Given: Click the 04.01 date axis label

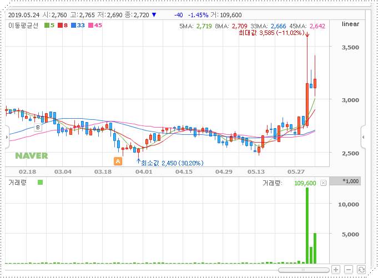Looking at the screenshot, I should 144,172.
